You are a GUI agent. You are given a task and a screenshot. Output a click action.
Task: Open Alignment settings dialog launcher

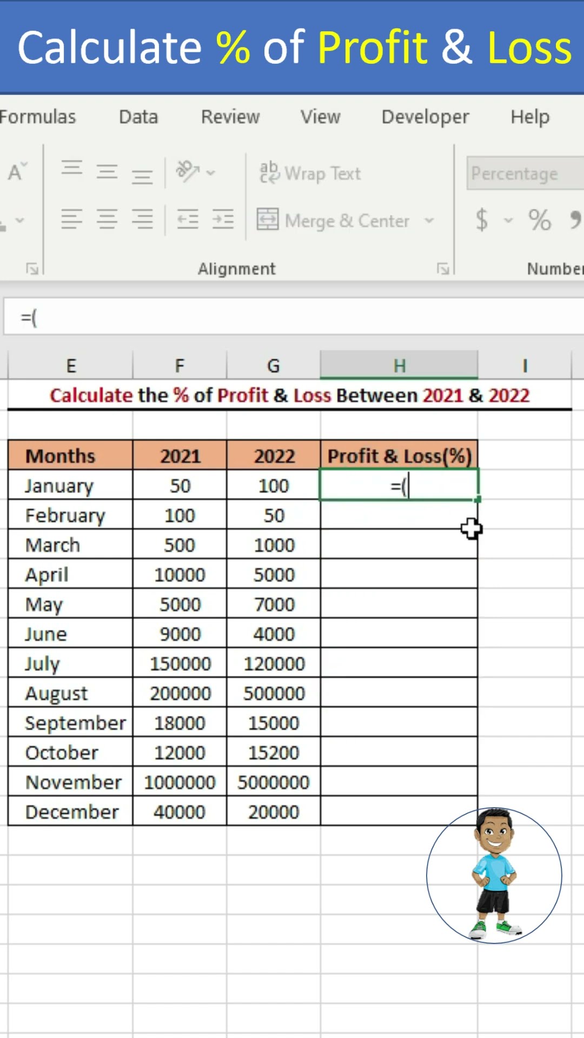[x=443, y=269]
